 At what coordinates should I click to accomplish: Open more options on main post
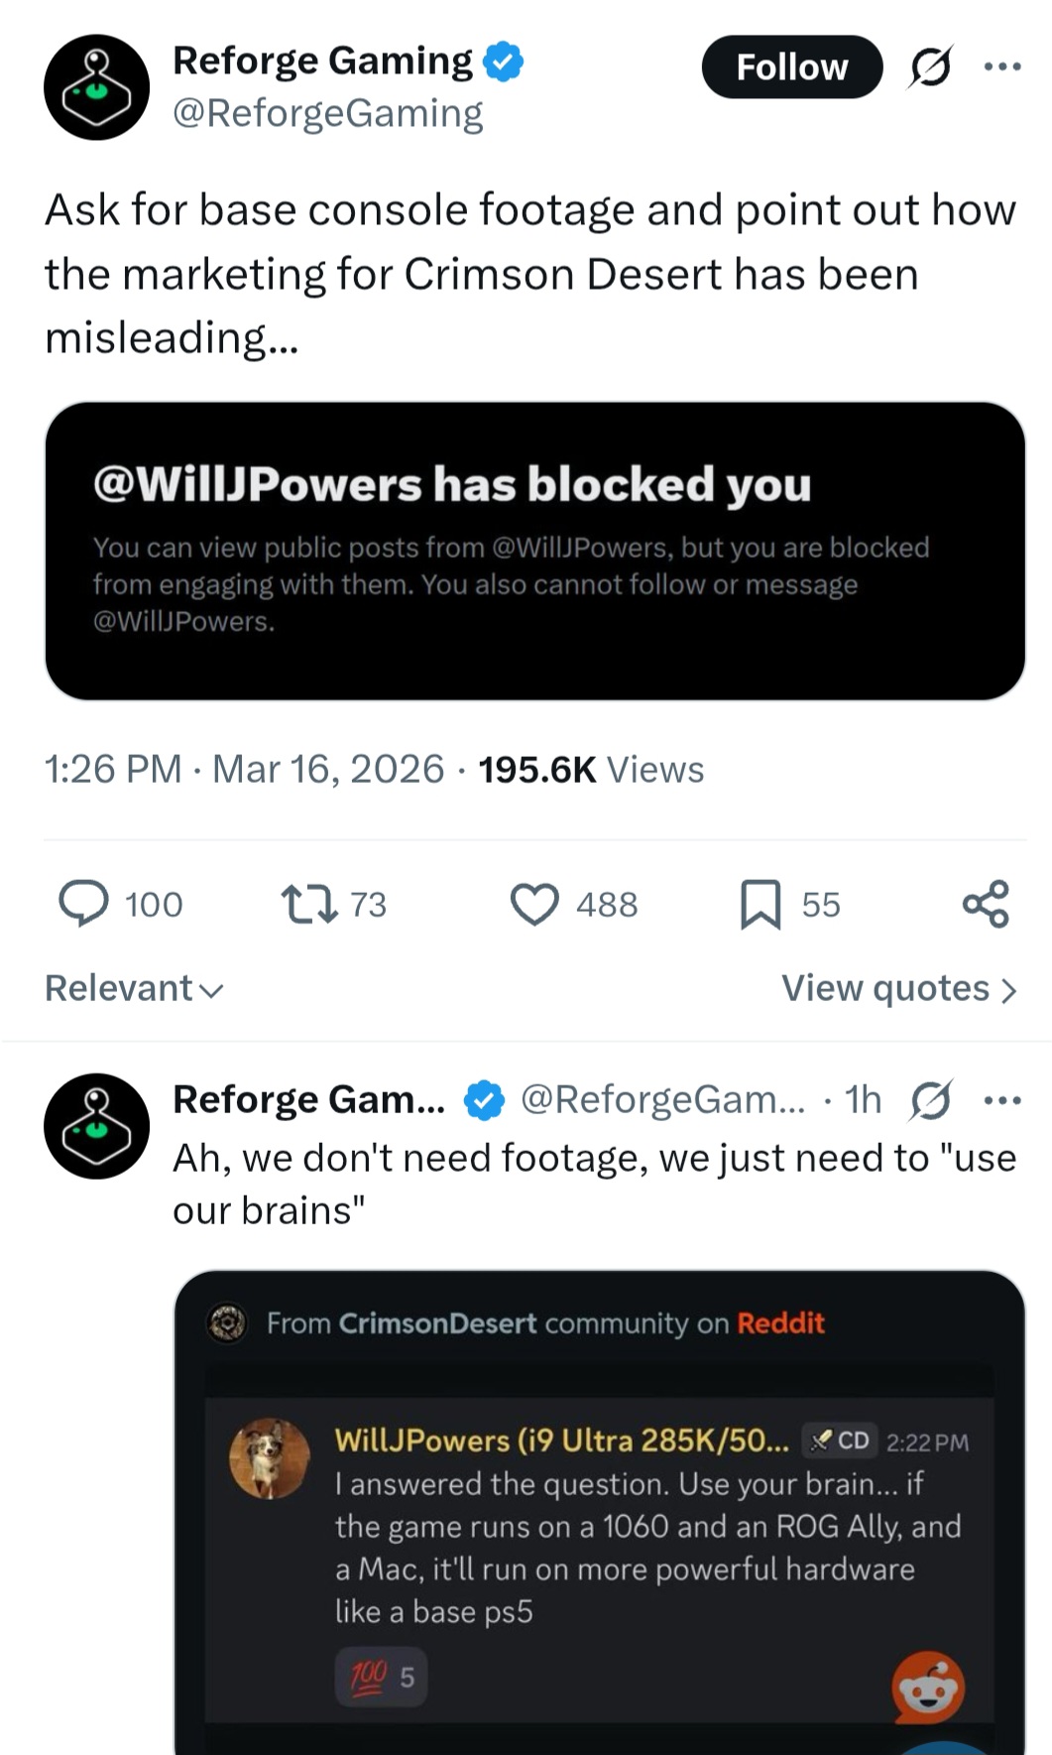point(1001,67)
